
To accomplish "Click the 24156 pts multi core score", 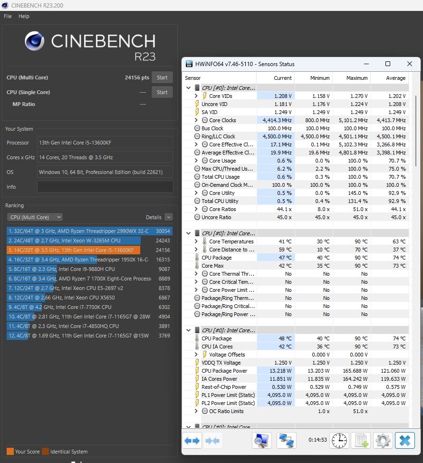I will click(137, 77).
